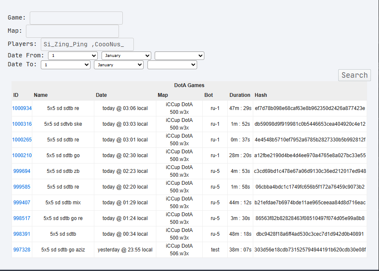
Task: Open game ID 998391 link
Action: 22,234
